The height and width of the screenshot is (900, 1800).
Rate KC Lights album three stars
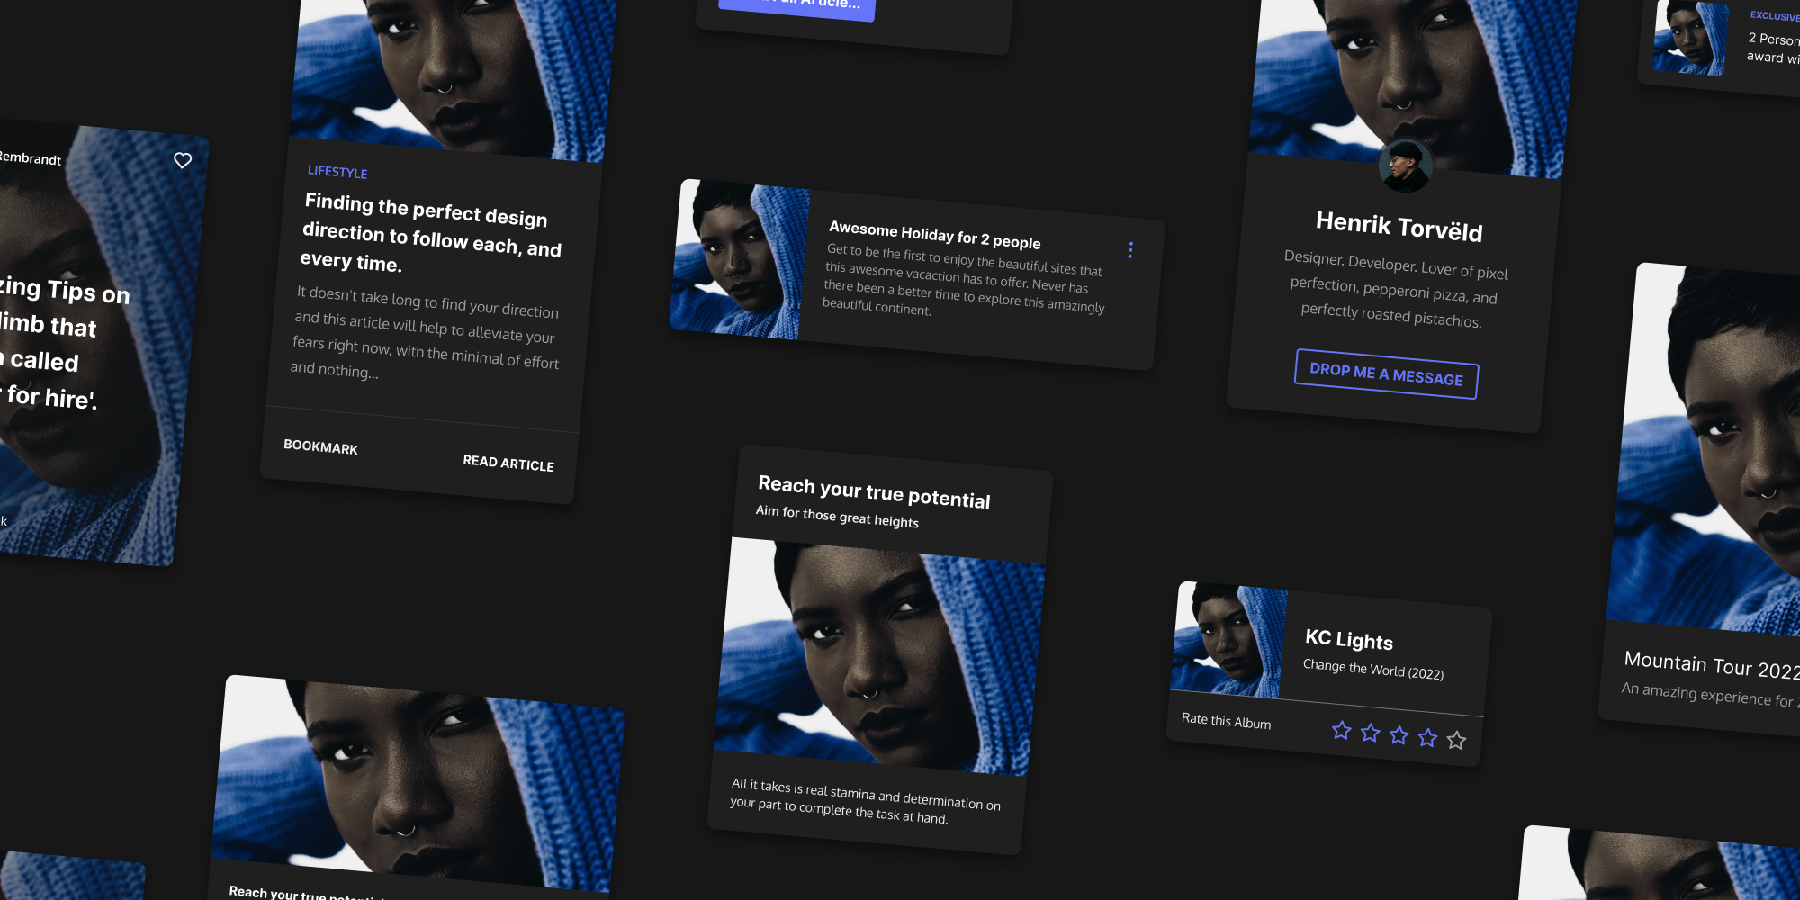point(1399,735)
